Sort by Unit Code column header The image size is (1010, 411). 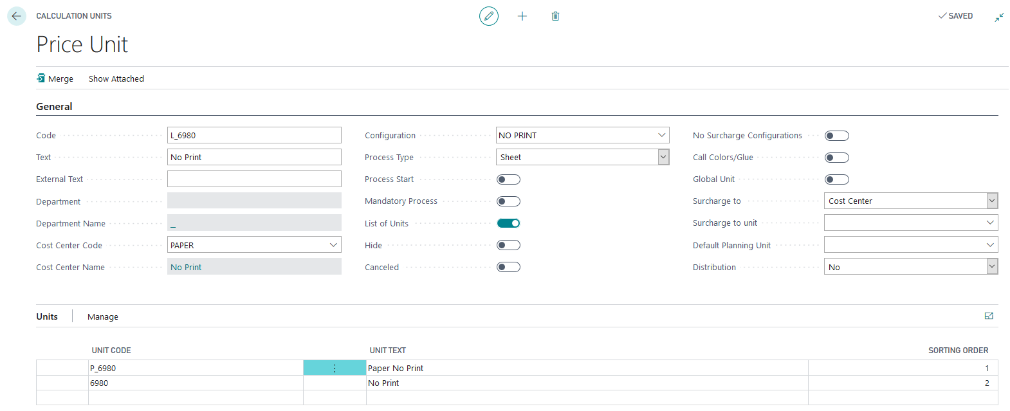(x=111, y=351)
